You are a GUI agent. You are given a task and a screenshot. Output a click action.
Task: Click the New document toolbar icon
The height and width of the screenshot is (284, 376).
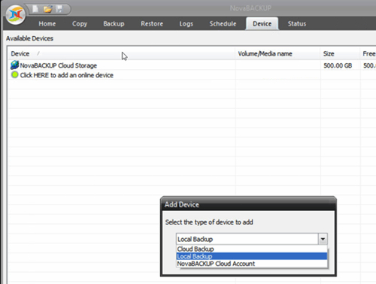tap(35, 9)
